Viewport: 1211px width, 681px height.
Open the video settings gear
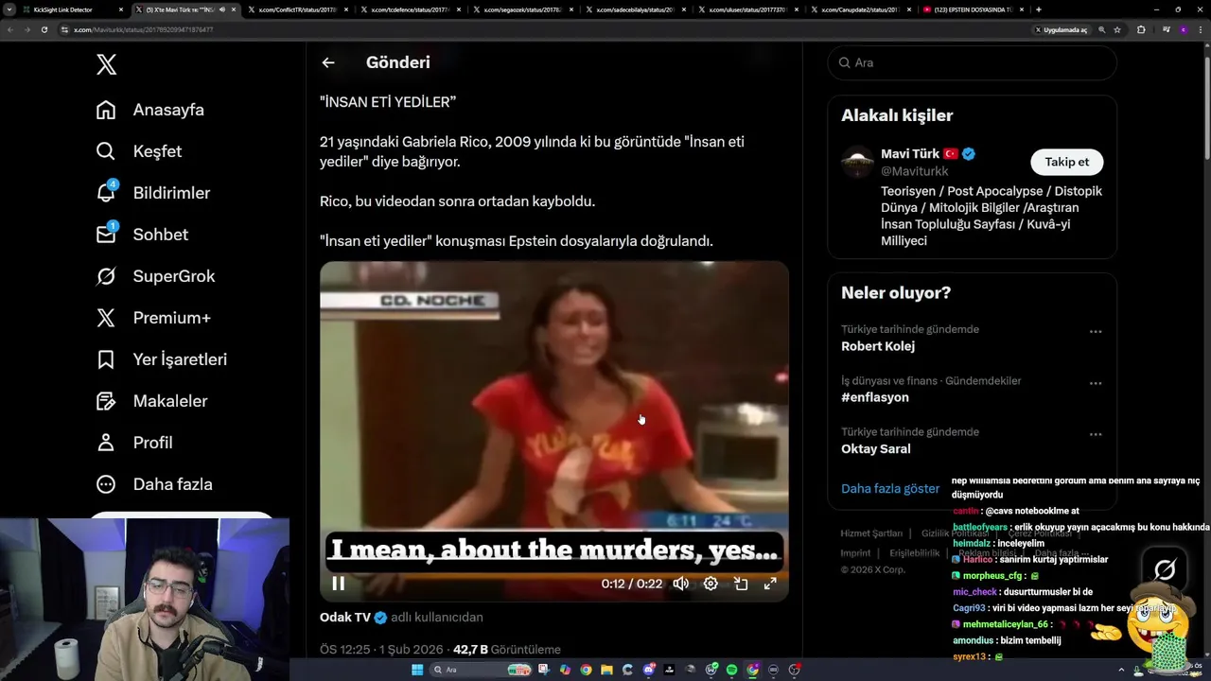tap(711, 584)
